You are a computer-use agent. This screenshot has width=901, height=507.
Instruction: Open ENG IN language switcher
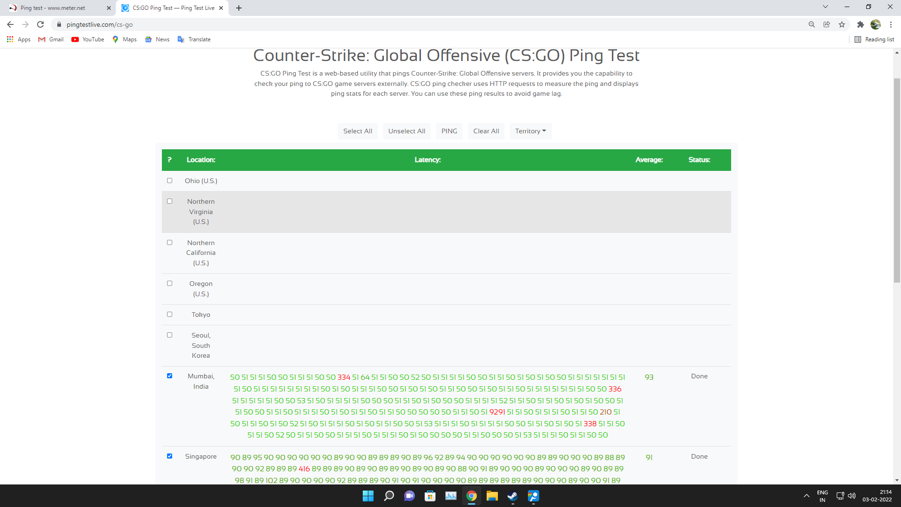click(822, 496)
